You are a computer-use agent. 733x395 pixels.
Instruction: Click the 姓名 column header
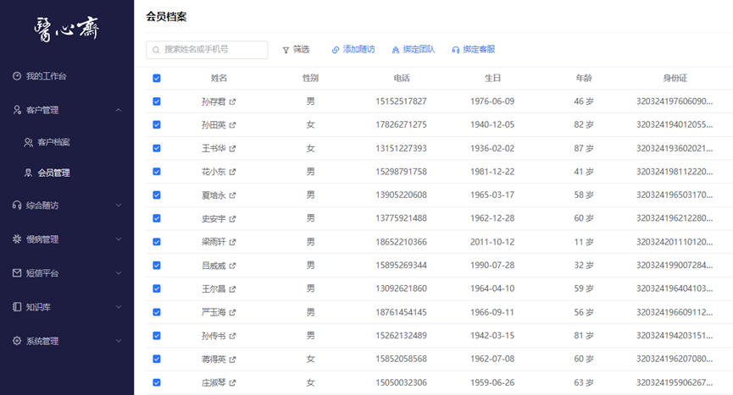tap(219, 78)
